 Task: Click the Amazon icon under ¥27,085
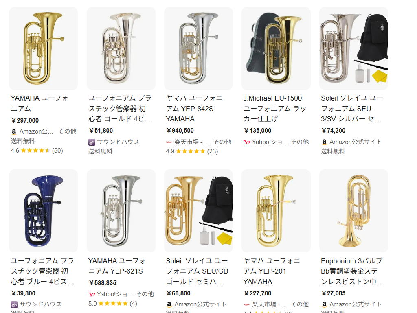point(324,304)
